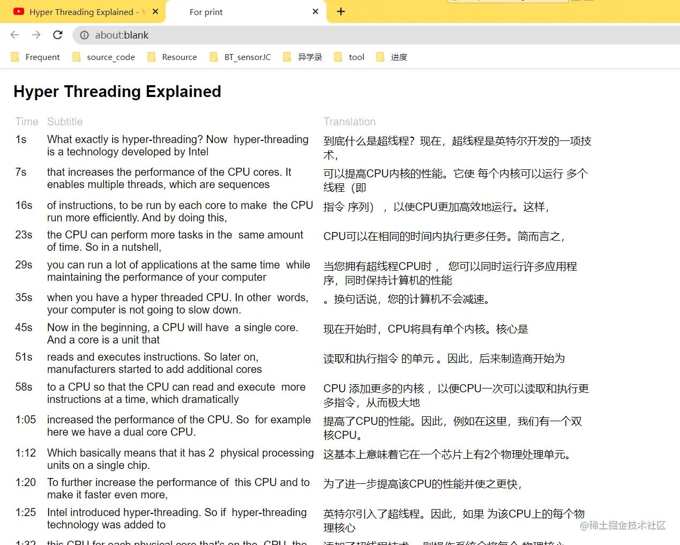The height and width of the screenshot is (545, 680).
Task: Open the Resource bookmarks folder
Action: click(x=172, y=57)
